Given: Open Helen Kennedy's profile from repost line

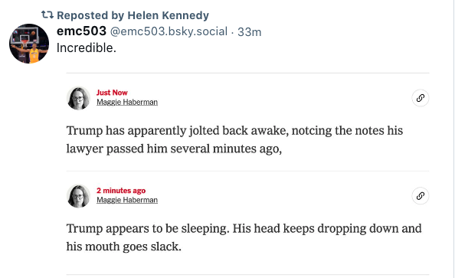Looking at the screenshot, I should point(169,15).
